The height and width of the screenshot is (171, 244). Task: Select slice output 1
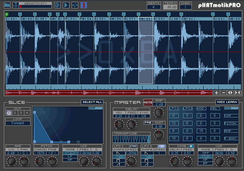(9, 113)
